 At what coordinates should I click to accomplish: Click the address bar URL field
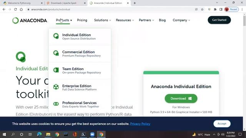coord(110,9)
